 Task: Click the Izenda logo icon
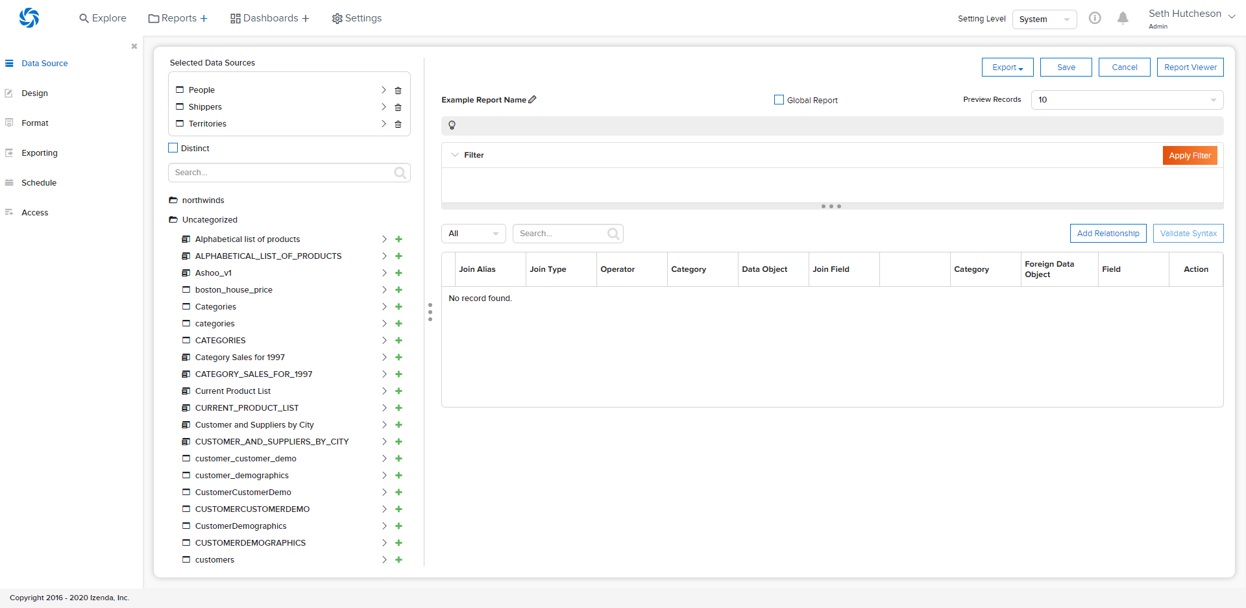pos(29,18)
